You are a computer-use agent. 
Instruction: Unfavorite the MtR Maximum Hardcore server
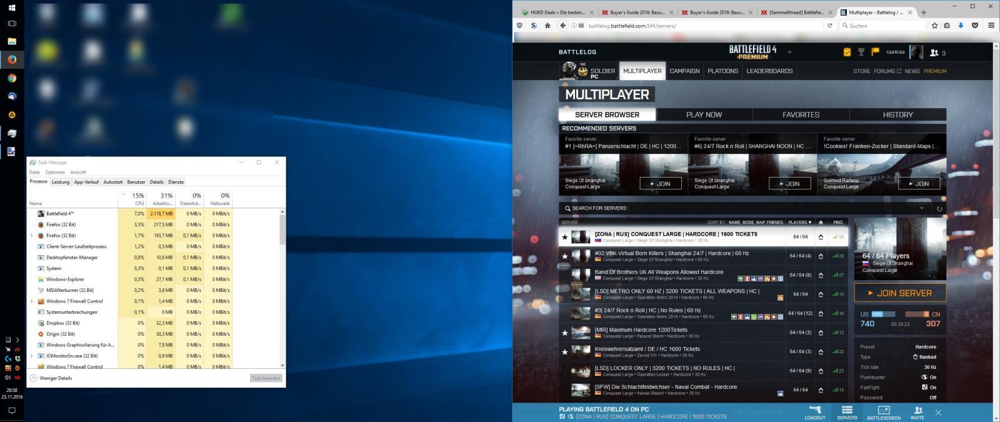[x=565, y=333]
